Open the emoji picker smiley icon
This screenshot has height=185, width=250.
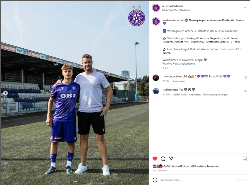pos(155,180)
